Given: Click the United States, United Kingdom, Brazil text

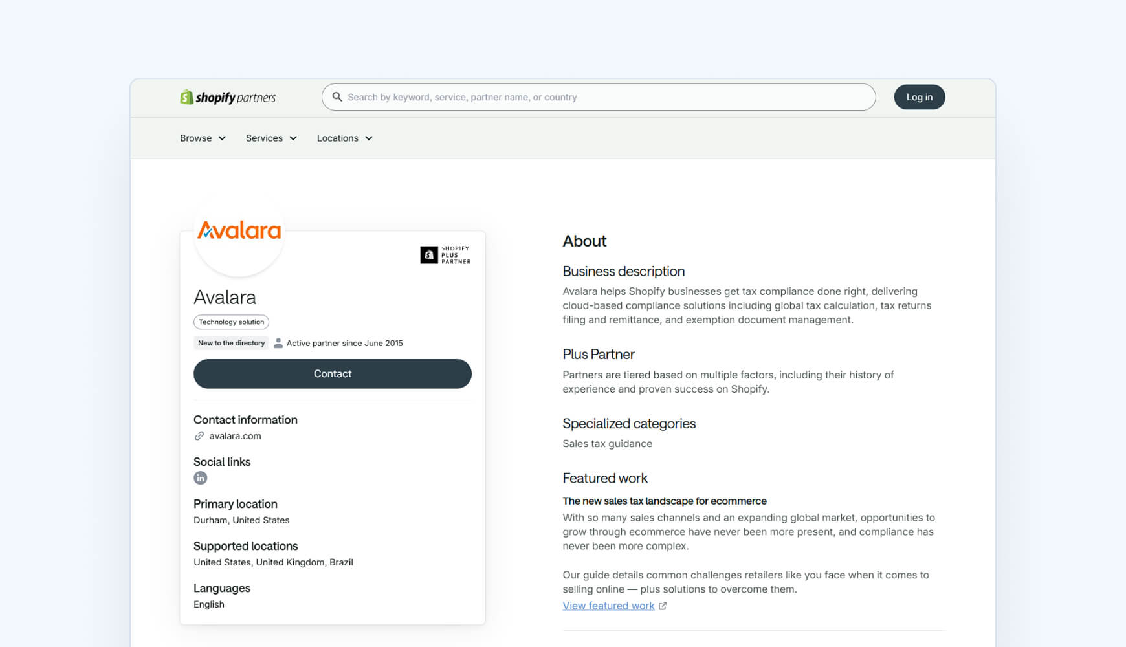Looking at the screenshot, I should tap(273, 562).
